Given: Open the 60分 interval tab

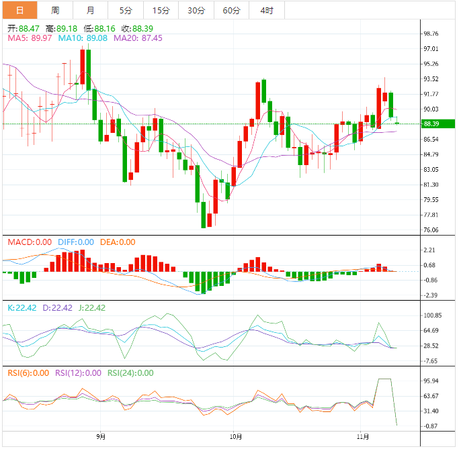Looking at the screenshot, I should 231,10.
